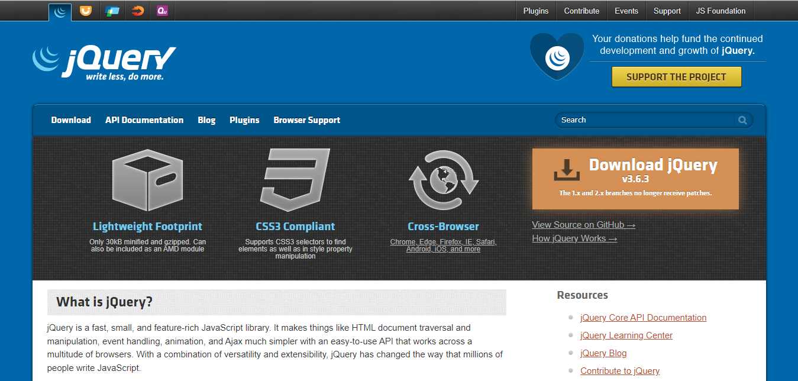Open JS Foundation in the top bar
Screen dimensions: 798x381
click(x=721, y=11)
